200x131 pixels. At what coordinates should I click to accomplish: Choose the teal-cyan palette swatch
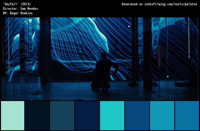[x=162, y=116]
